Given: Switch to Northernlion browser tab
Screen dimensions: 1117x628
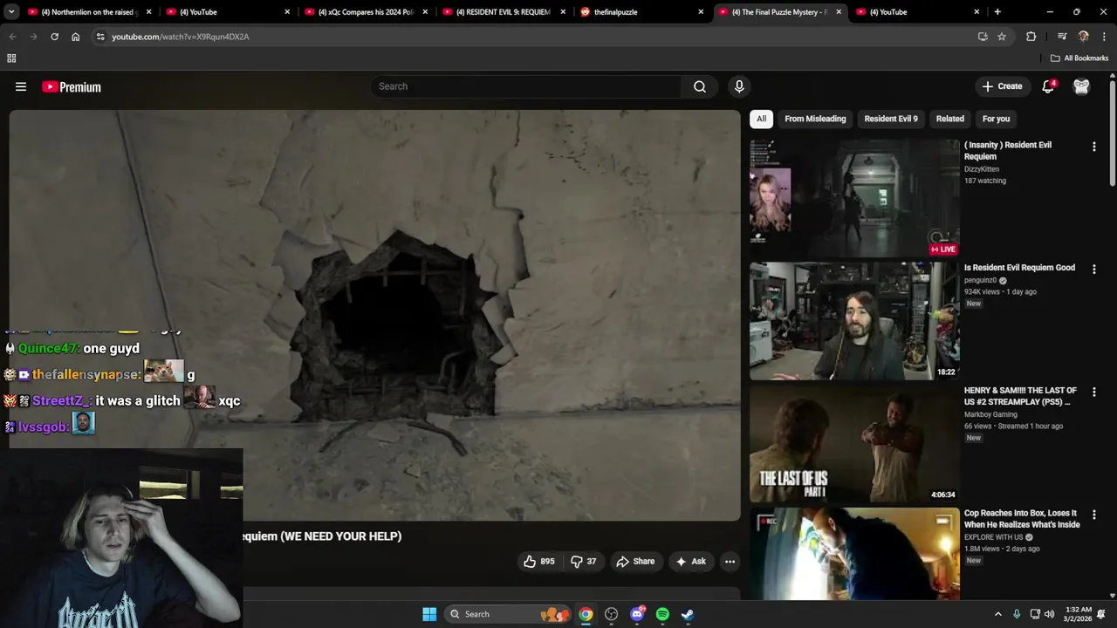Looking at the screenshot, I should pyautogui.click(x=88, y=12).
